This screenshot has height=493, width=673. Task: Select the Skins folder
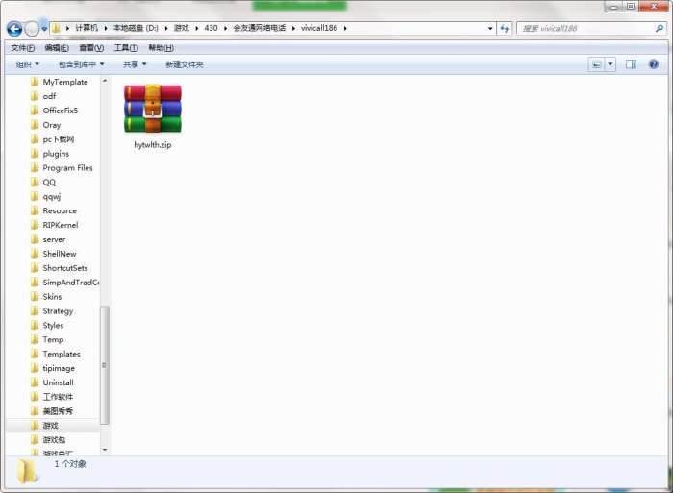52,297
